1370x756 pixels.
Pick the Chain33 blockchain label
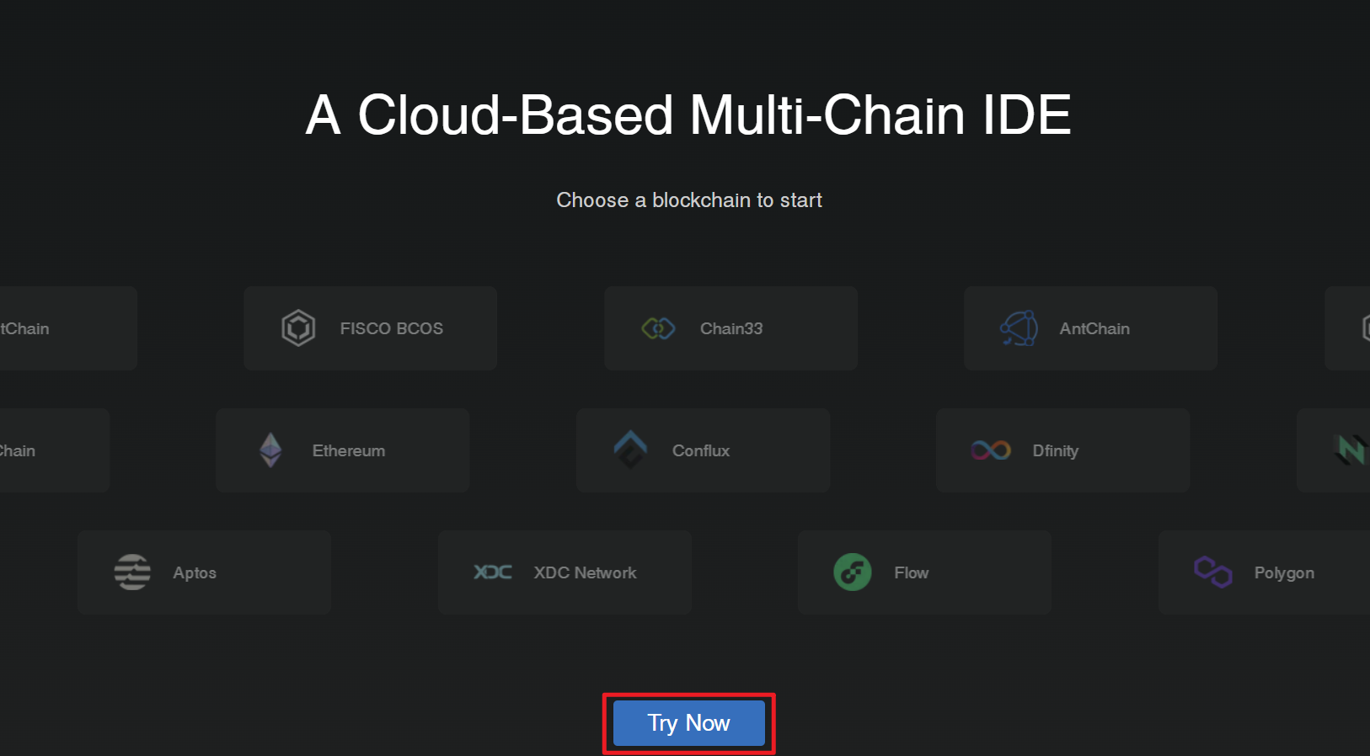click(x=731, y=328)
